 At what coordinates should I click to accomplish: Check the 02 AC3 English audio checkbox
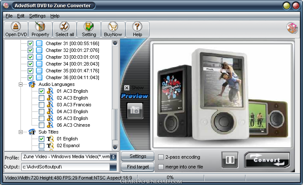coord(41,98)
